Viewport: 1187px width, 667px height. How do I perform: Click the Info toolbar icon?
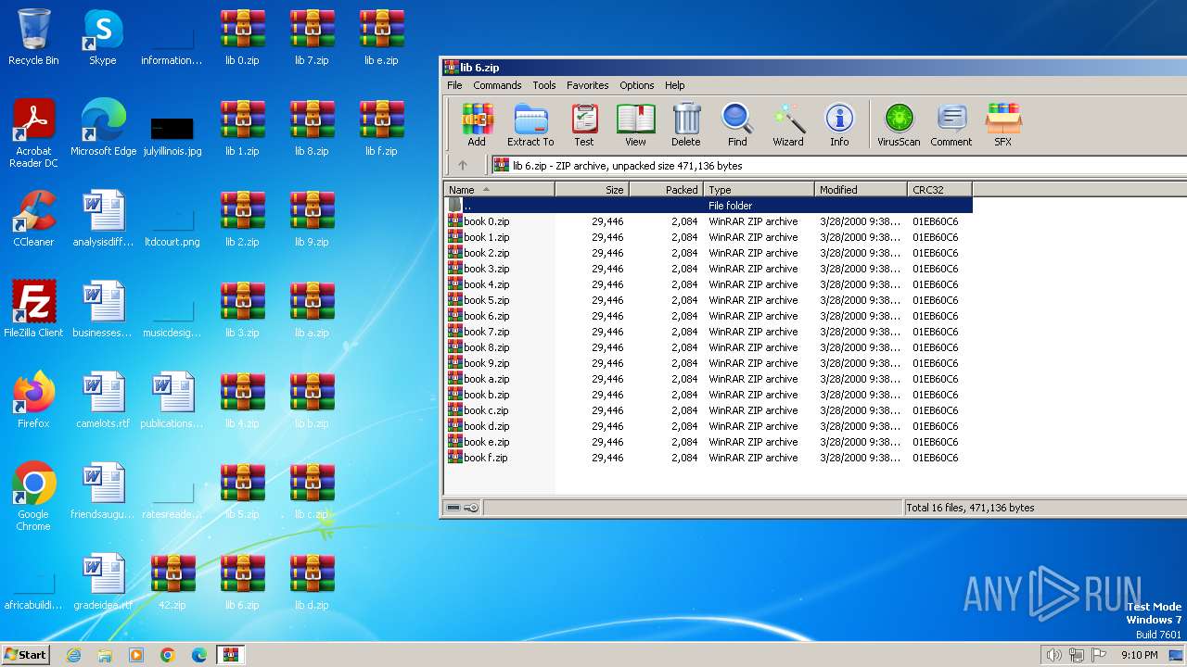(x=839, y=125)
